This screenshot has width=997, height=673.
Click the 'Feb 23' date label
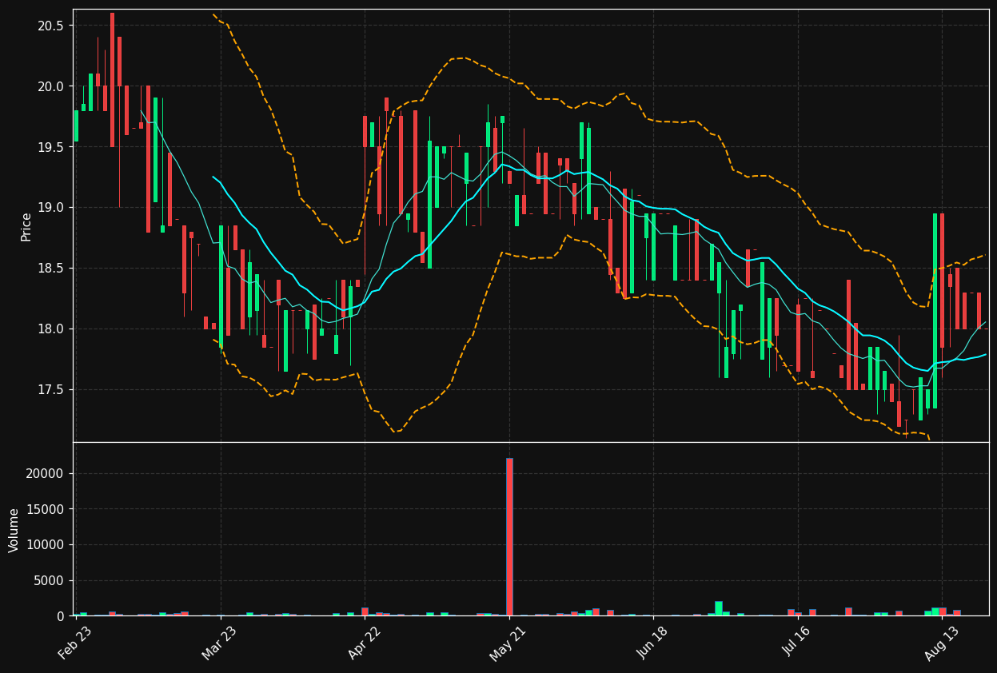point(74,643)
